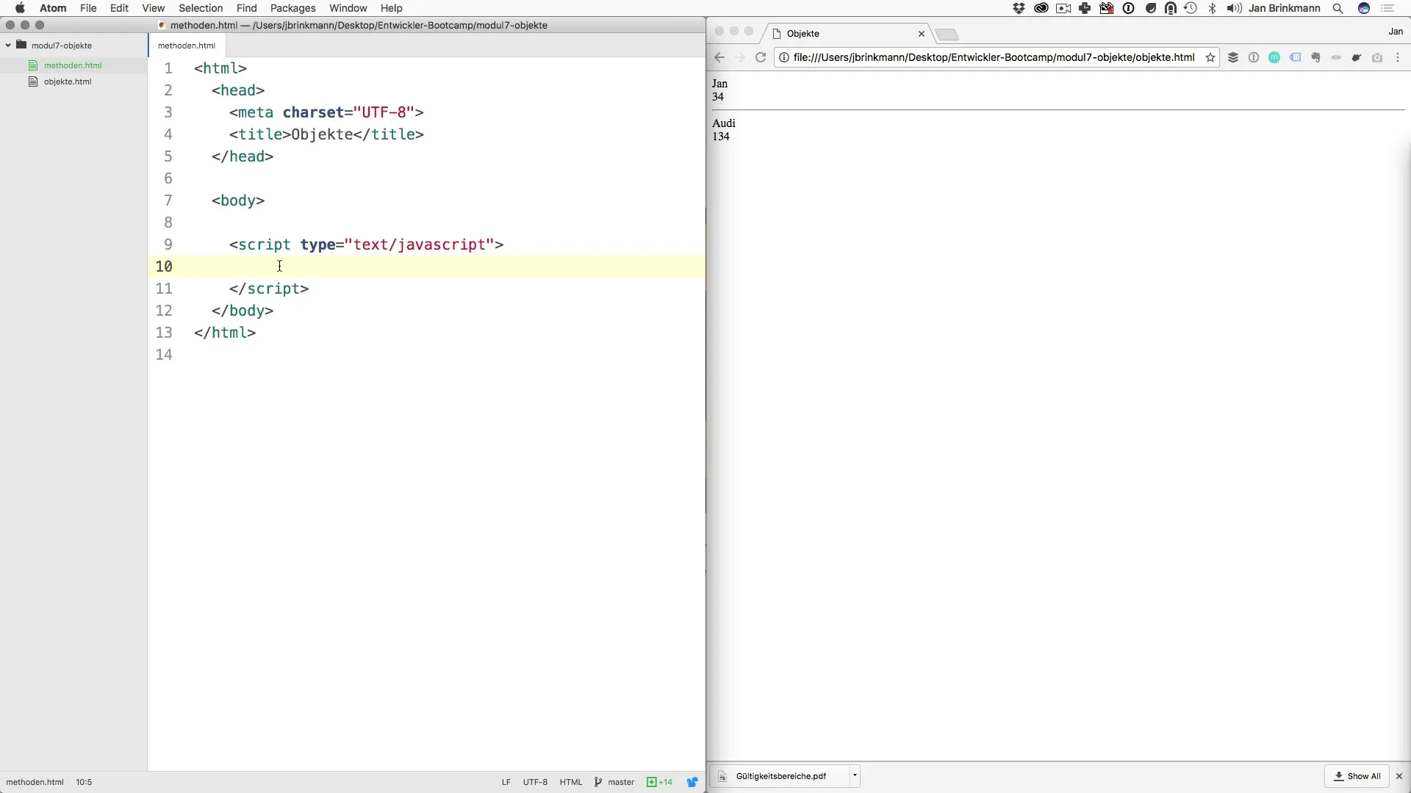Image resolution: width=1411 pixels, height=793 pixels.
Task: Change the UTF-8 encoding in status bar
Action: click(535, 782)
